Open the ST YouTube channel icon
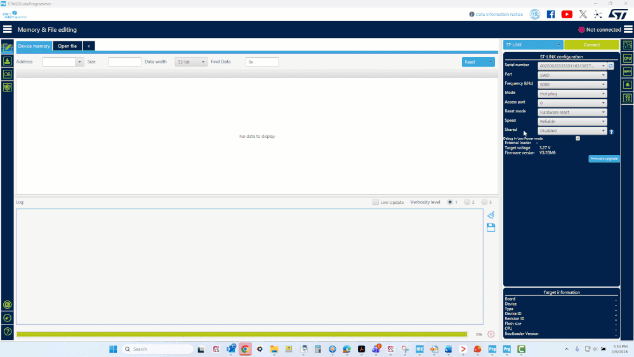This screenshot has width=634, height=357. click(567, 14)
